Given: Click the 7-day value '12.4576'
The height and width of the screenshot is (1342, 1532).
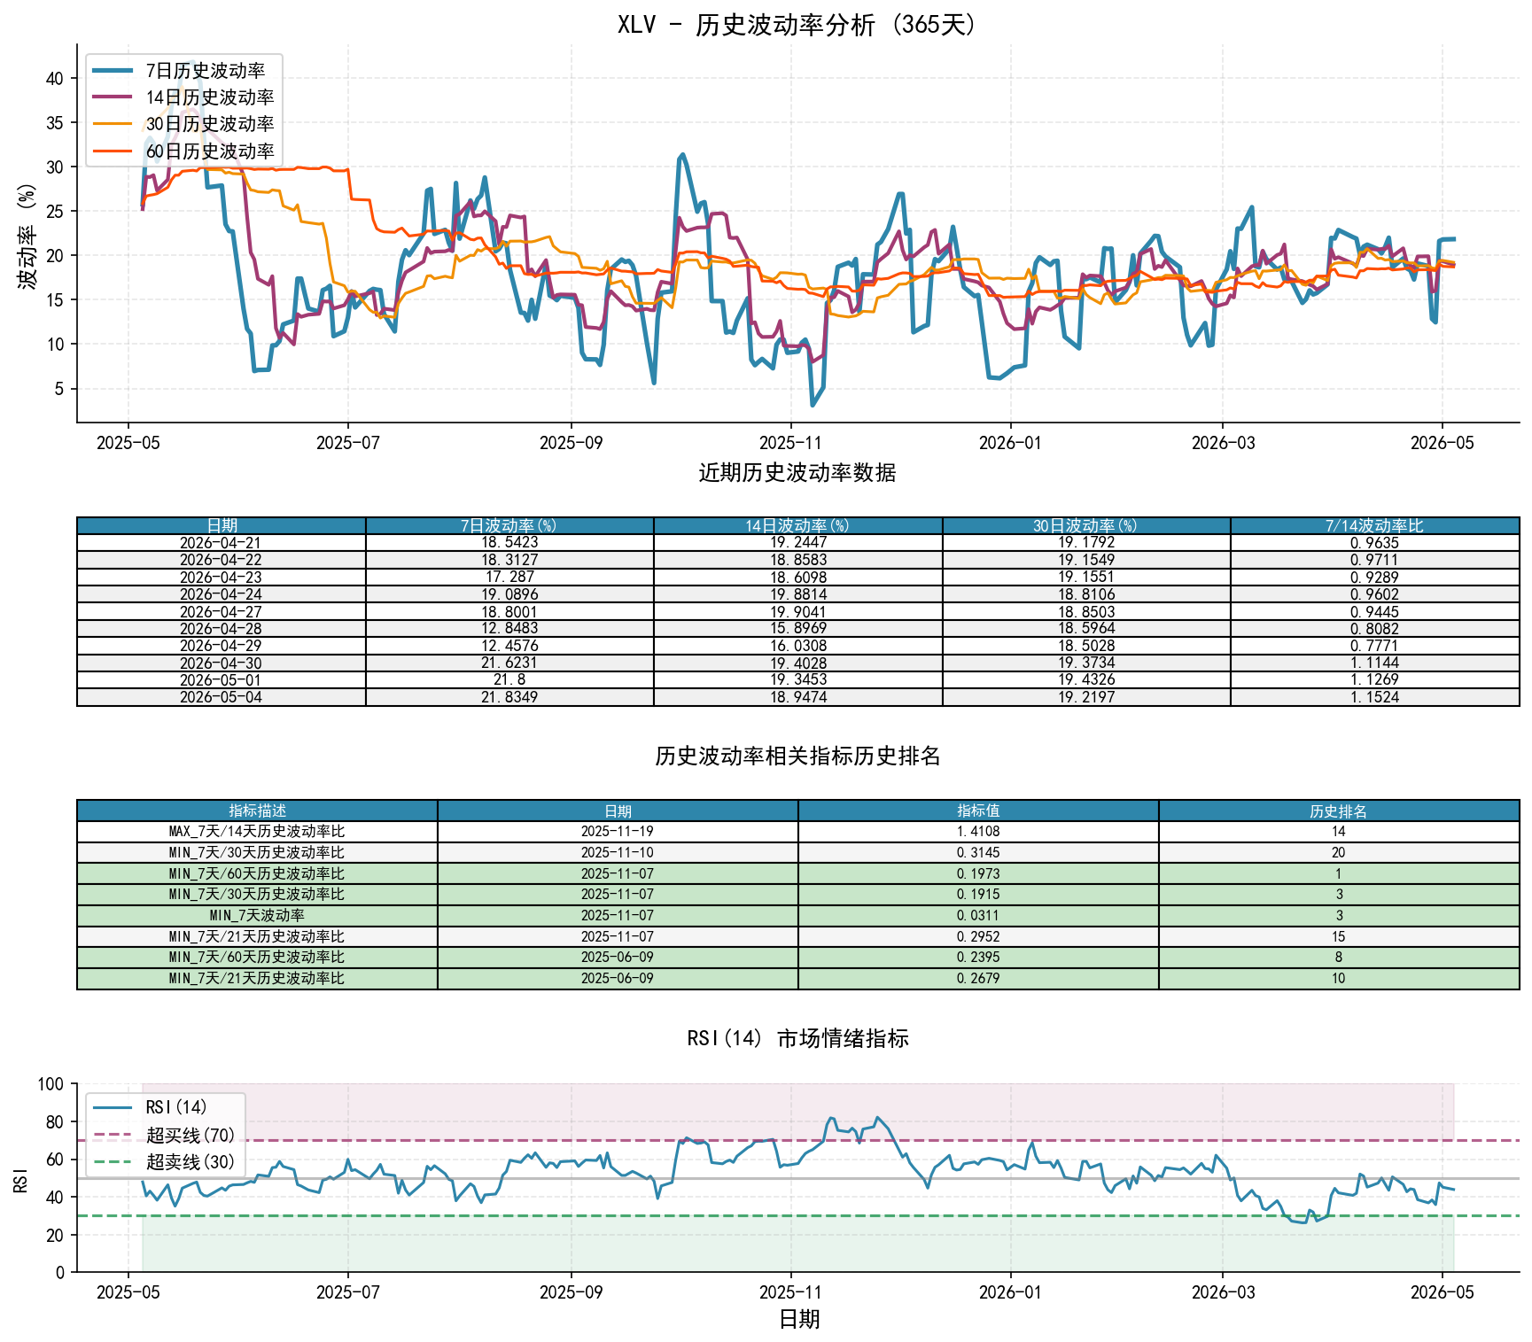Looking at the screenshot, I should coord(509,646).
